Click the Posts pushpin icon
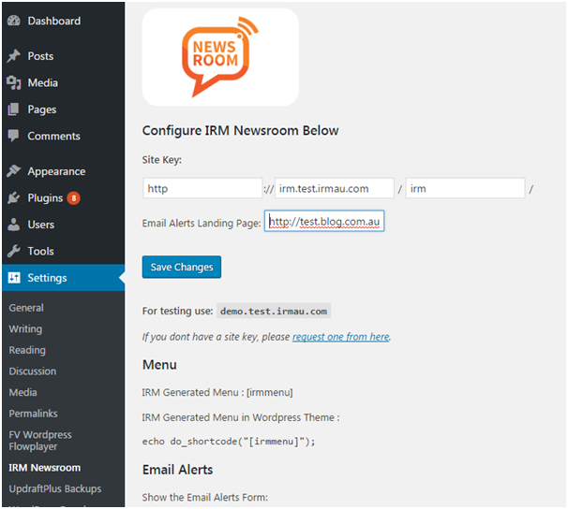The height and width of the screenshot is (509, 568). 13,56
